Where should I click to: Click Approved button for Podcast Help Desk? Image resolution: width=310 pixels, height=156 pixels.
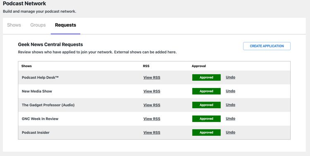tap(206, 77)
